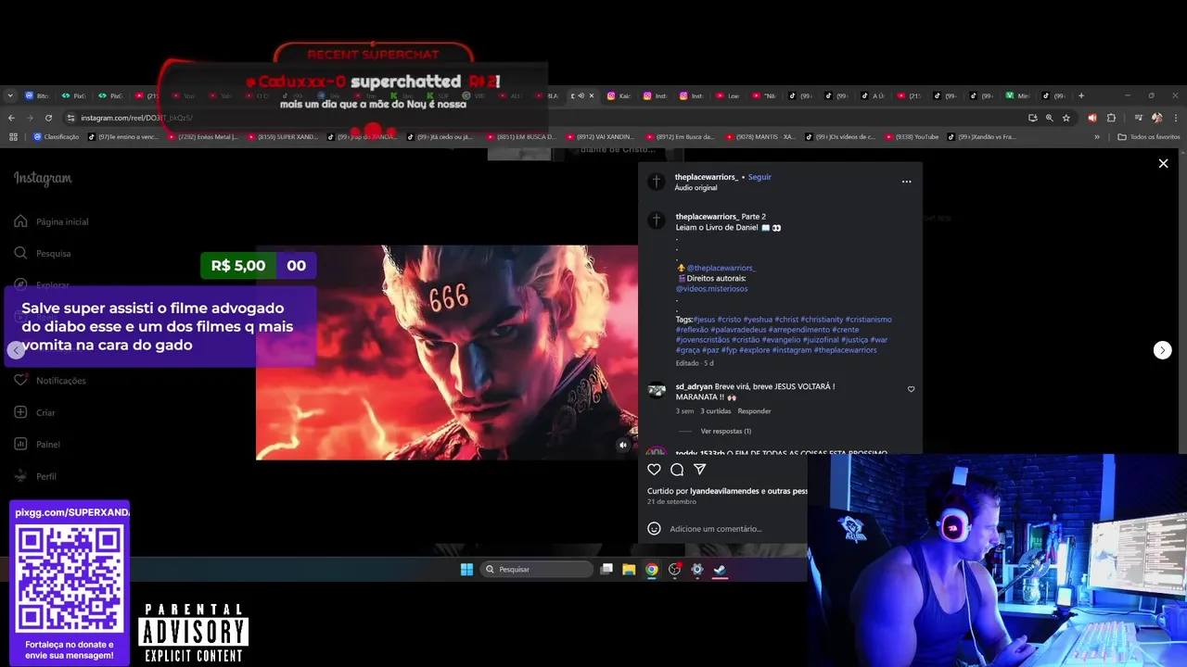
Task: Open the MANTIS - XA... bookmark
Action: pos(759,136)
